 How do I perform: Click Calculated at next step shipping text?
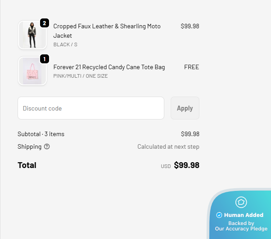(168, 147)
